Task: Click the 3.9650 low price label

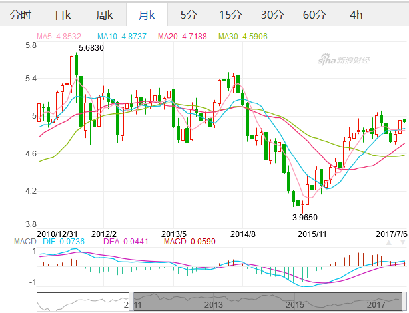Action: click(305, 217)
